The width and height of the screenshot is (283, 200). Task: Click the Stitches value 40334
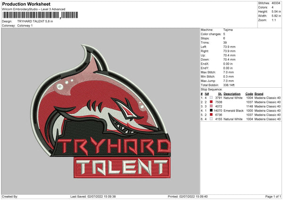[x=276, y=3]
